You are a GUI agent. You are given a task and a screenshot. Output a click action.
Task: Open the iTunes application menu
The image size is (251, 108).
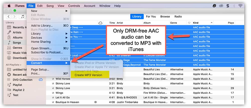20,6
